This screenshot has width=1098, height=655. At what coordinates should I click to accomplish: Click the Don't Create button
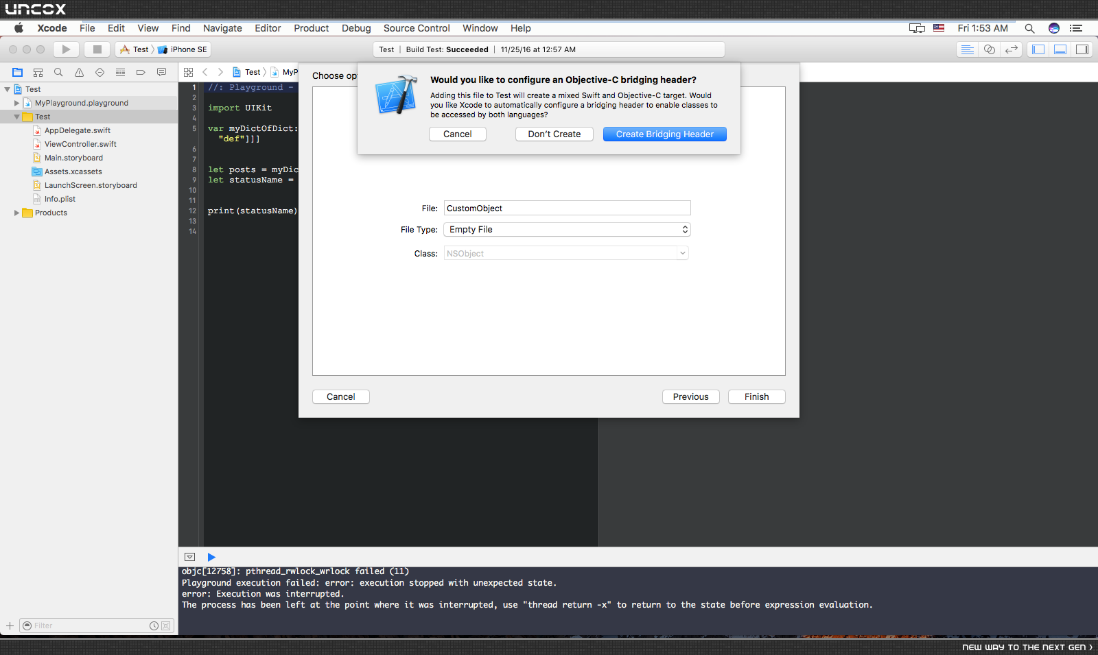[x=554, y=134]
